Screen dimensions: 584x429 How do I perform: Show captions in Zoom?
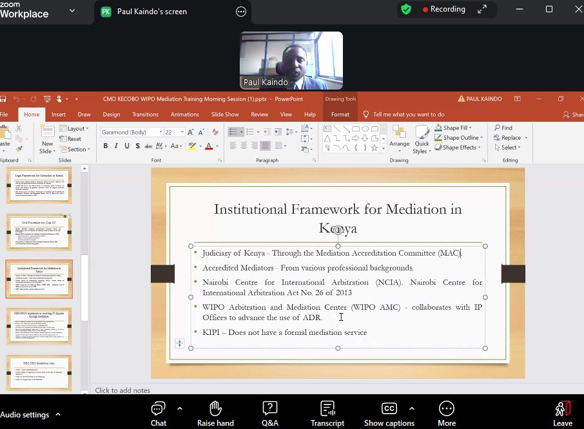pyautogui.click(x=389, y=414)
